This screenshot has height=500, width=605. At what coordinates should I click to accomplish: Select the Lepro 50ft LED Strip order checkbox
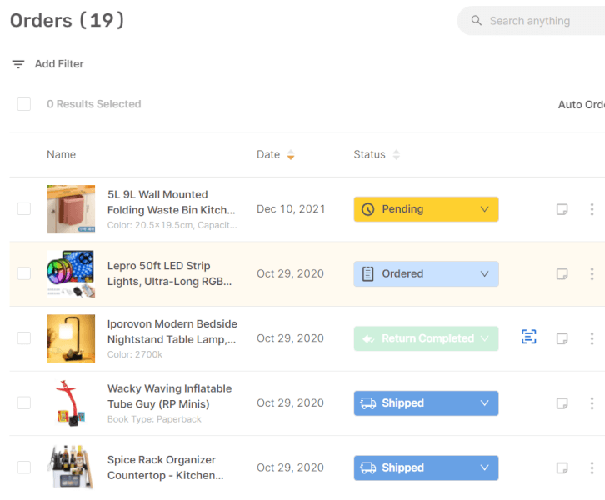pyautogui.click(x=24, y=273)
